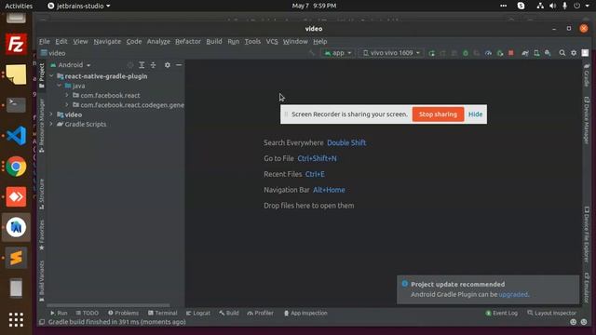596x335 pixels.
Task: Open Build Variants side tab
Action: point(41,281)
